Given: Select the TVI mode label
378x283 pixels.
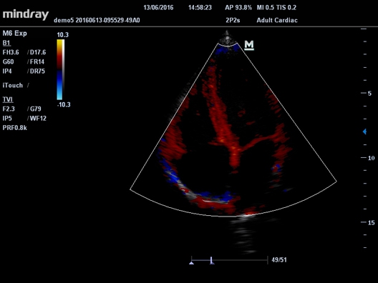Looking at the screenshot, I should pyautogui.click(x=8, y=99).
